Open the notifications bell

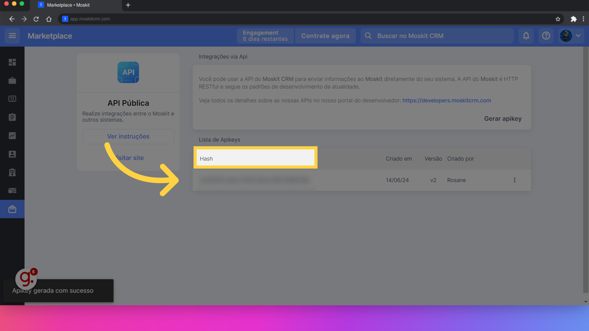click(x=526, y=36)
